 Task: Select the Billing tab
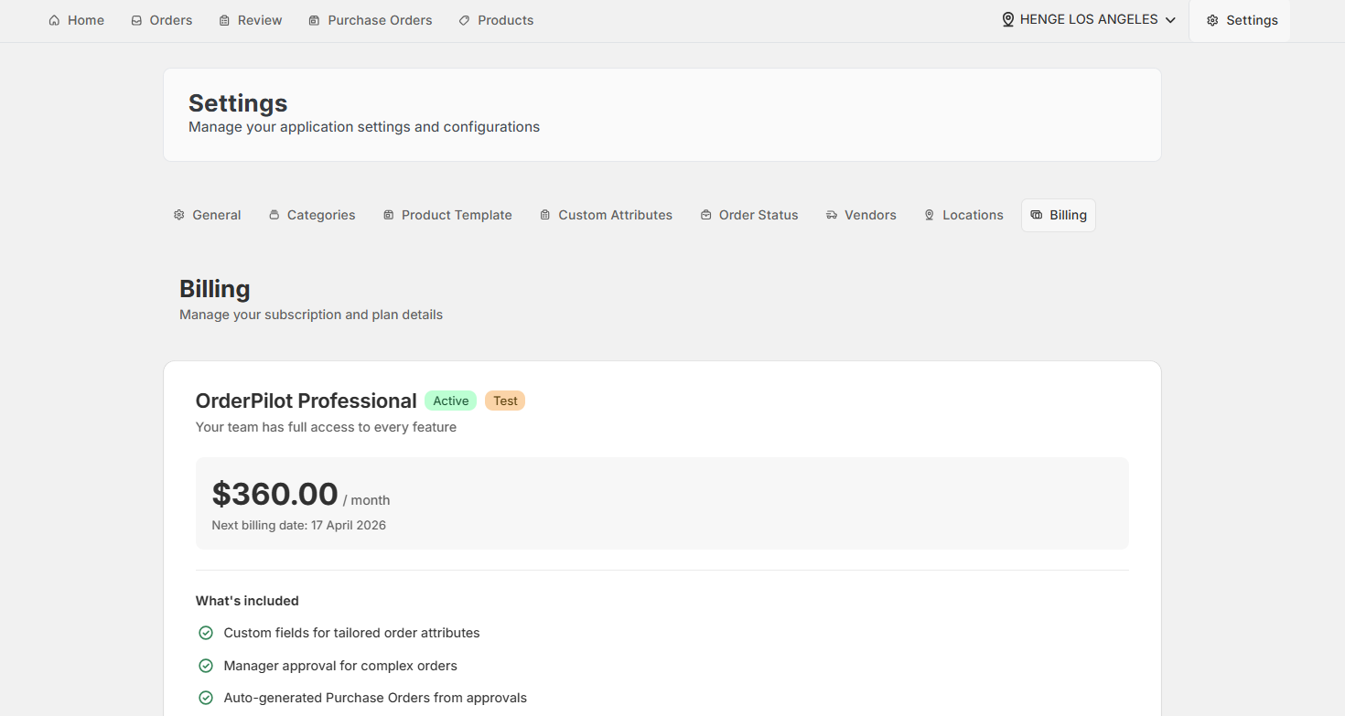1059,215
